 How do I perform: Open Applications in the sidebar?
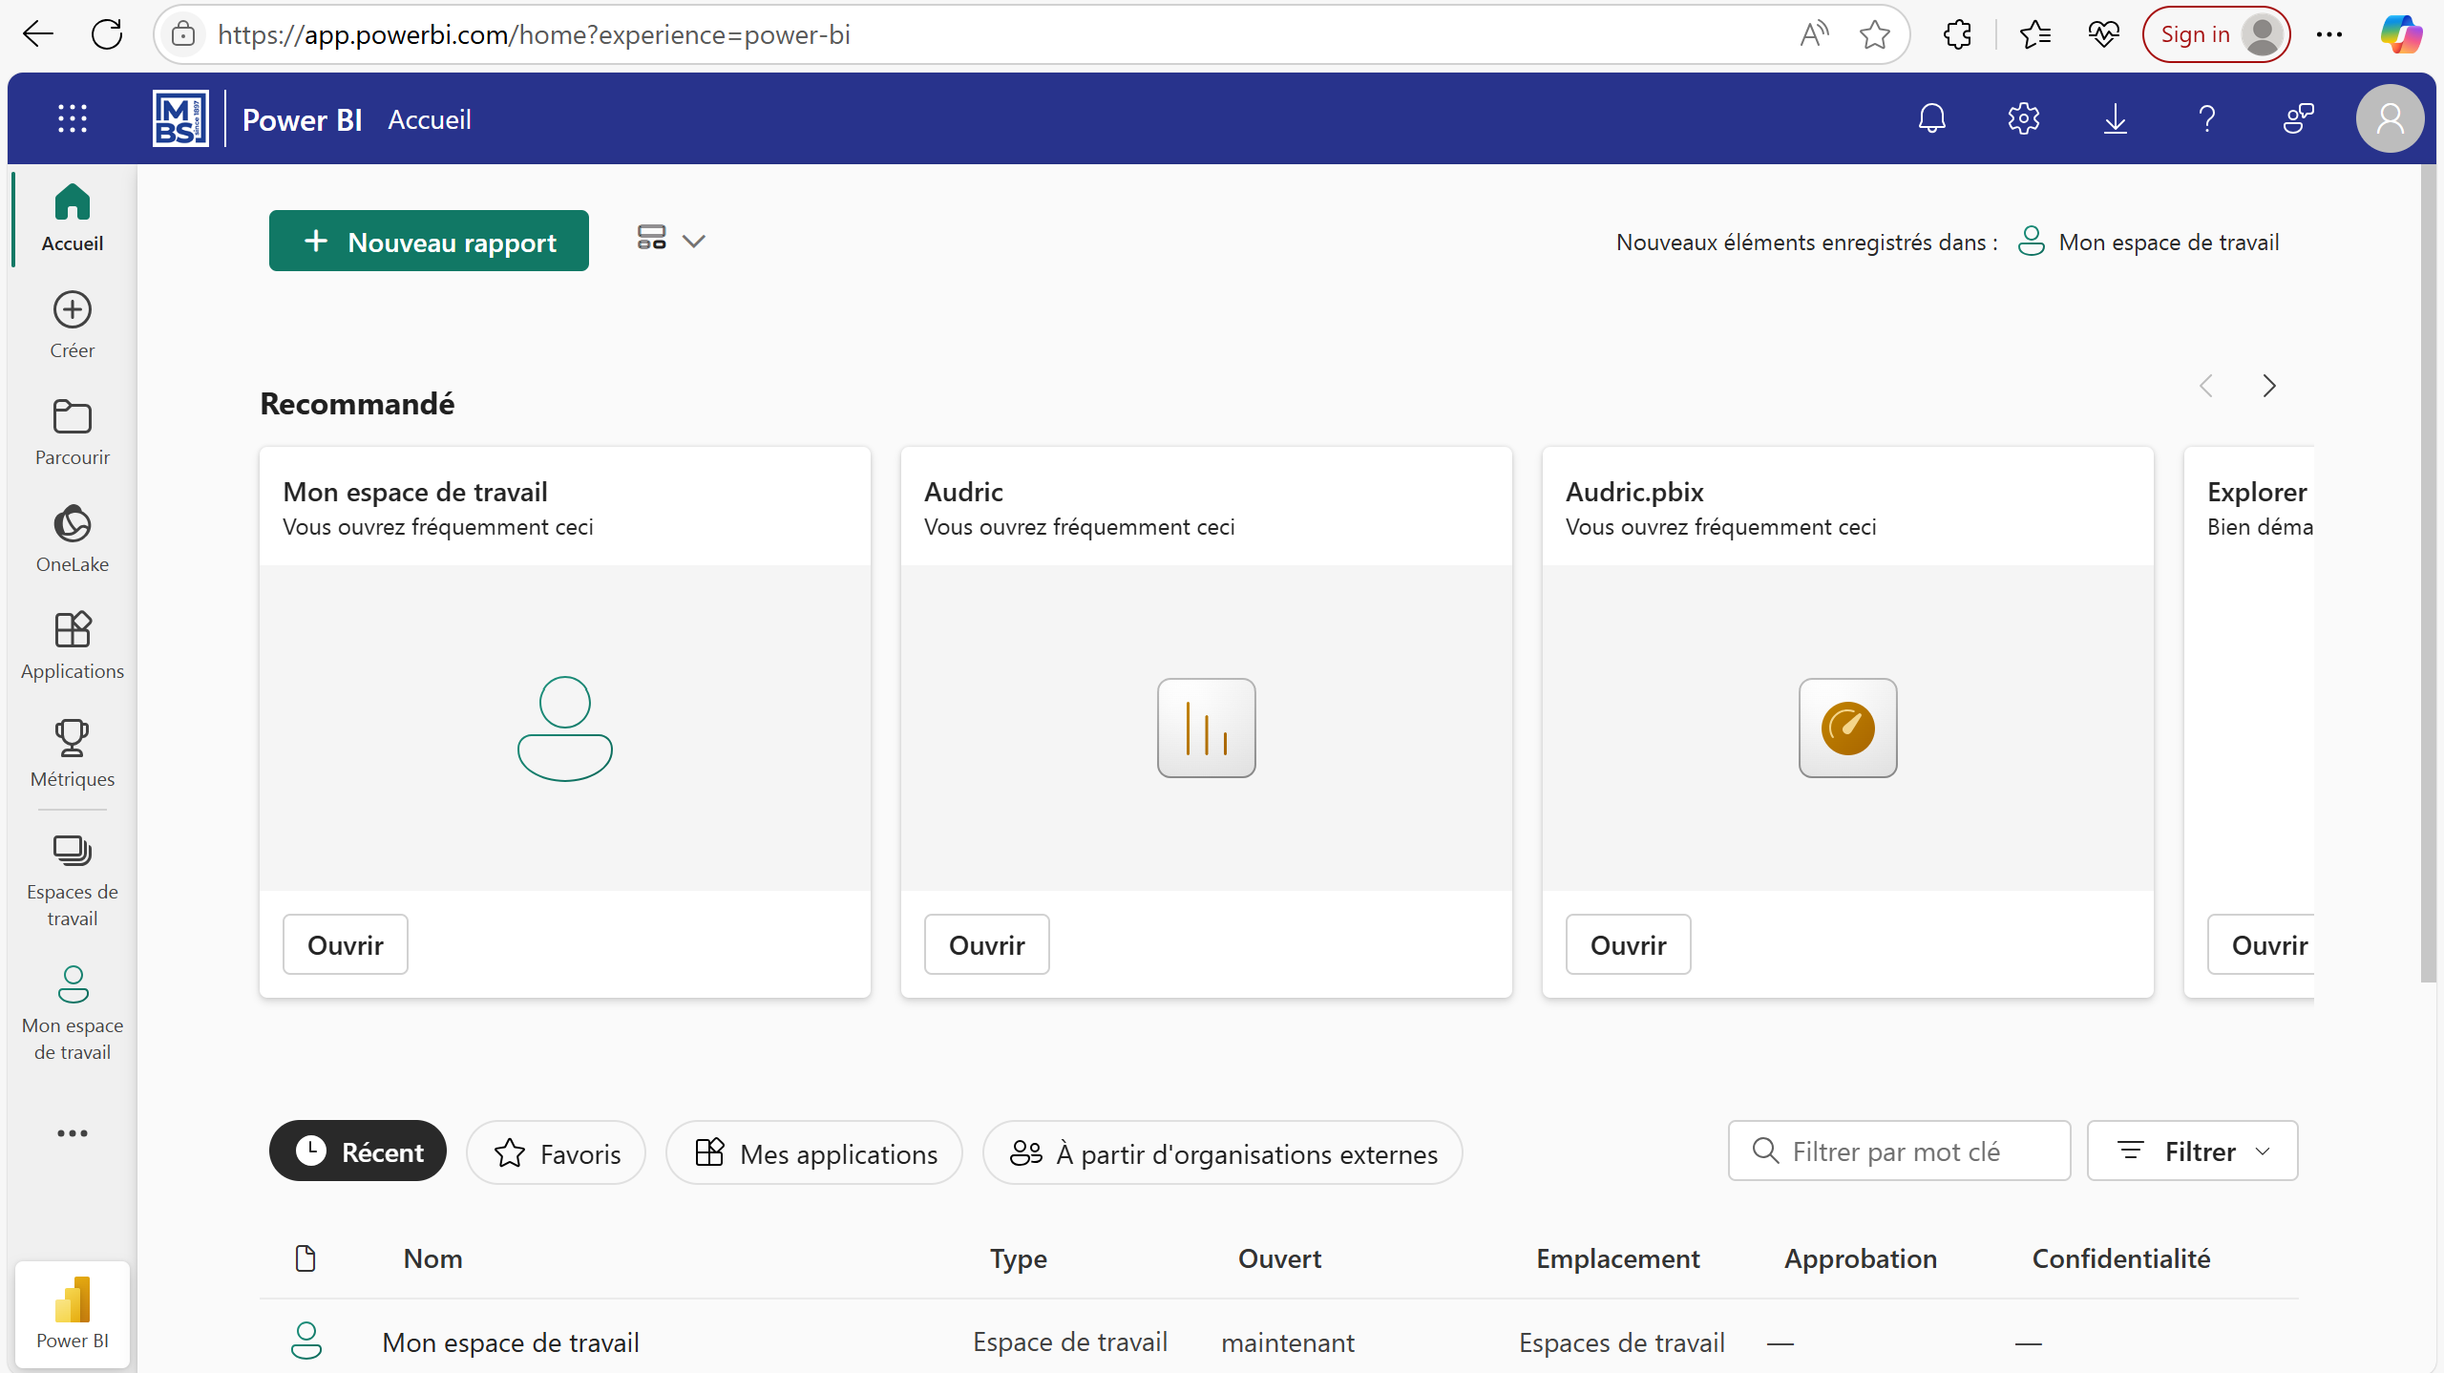(73, 646)
